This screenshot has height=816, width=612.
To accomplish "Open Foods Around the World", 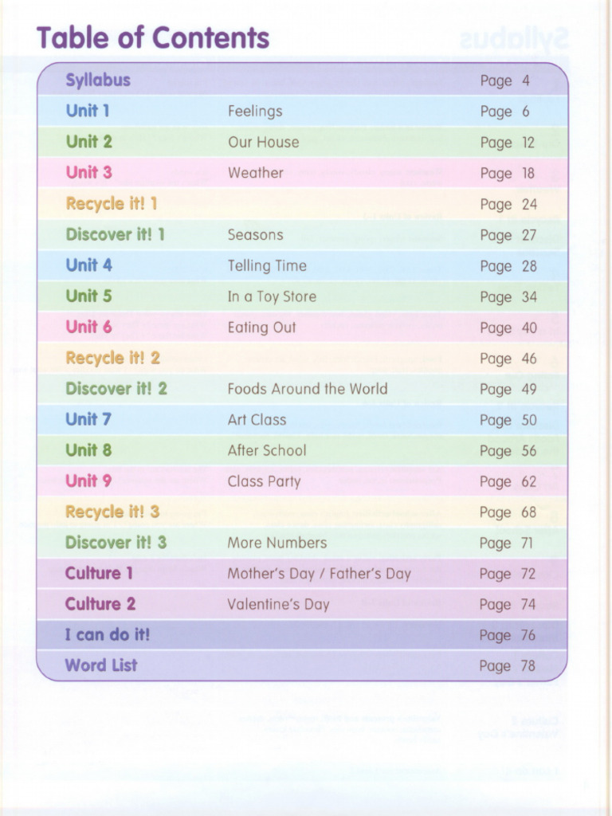I will 307,389.
